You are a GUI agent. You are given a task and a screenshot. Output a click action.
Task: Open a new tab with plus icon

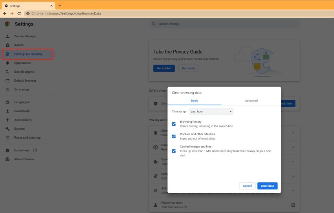60,6
